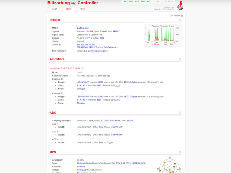This screenshot has height=173, width=231.
Task: Click the Sent count 520797
Action: coord(116,31)
